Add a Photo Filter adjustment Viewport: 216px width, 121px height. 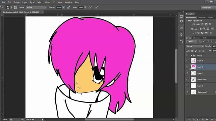pyautogui.click(x=204, y=29)
